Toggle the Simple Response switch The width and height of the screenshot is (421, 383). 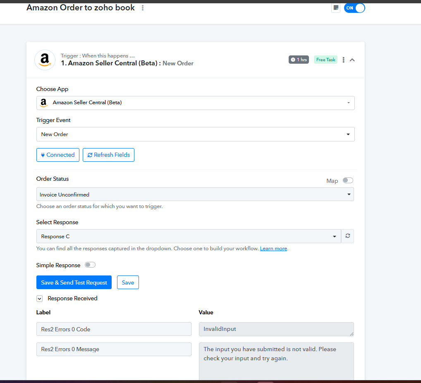pos(90,265)
